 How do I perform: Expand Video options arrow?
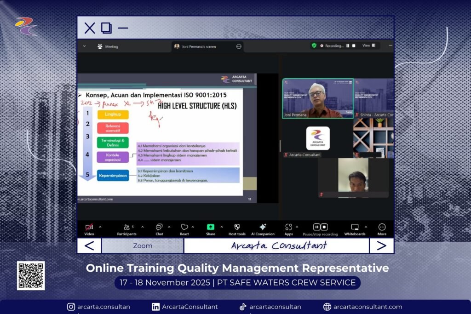tap(100, 227)
